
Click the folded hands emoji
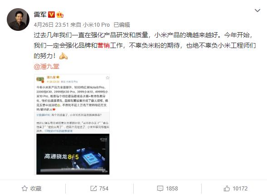(63, 56)
